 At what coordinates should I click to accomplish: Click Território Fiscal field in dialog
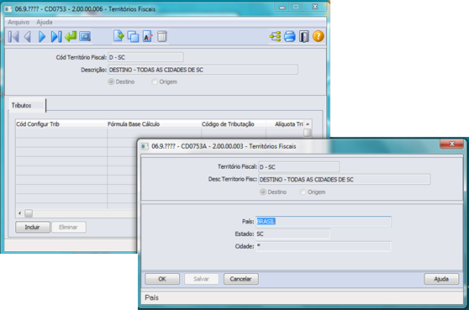(x=298, y=167)
